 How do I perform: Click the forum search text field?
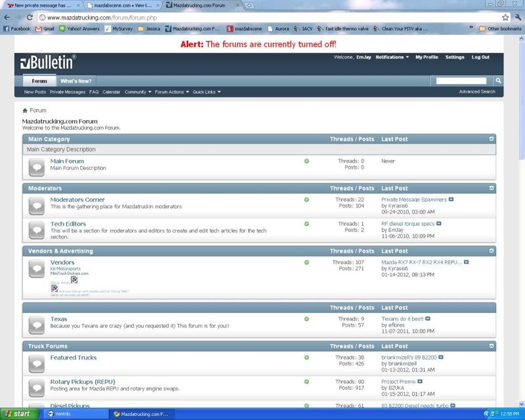461,81
